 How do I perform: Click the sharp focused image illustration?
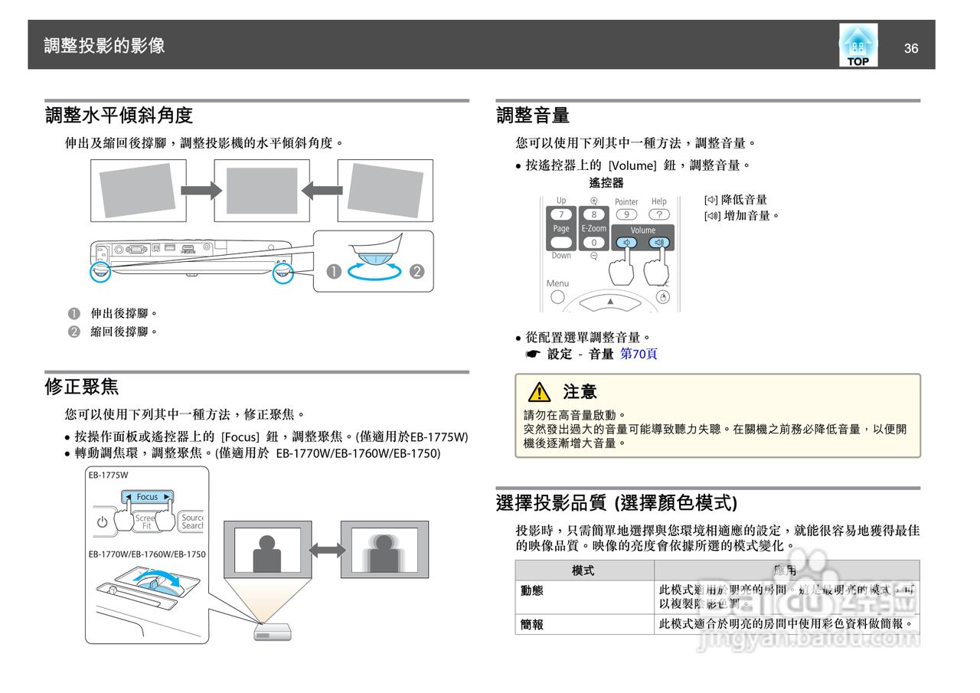[x=267, y=550]
